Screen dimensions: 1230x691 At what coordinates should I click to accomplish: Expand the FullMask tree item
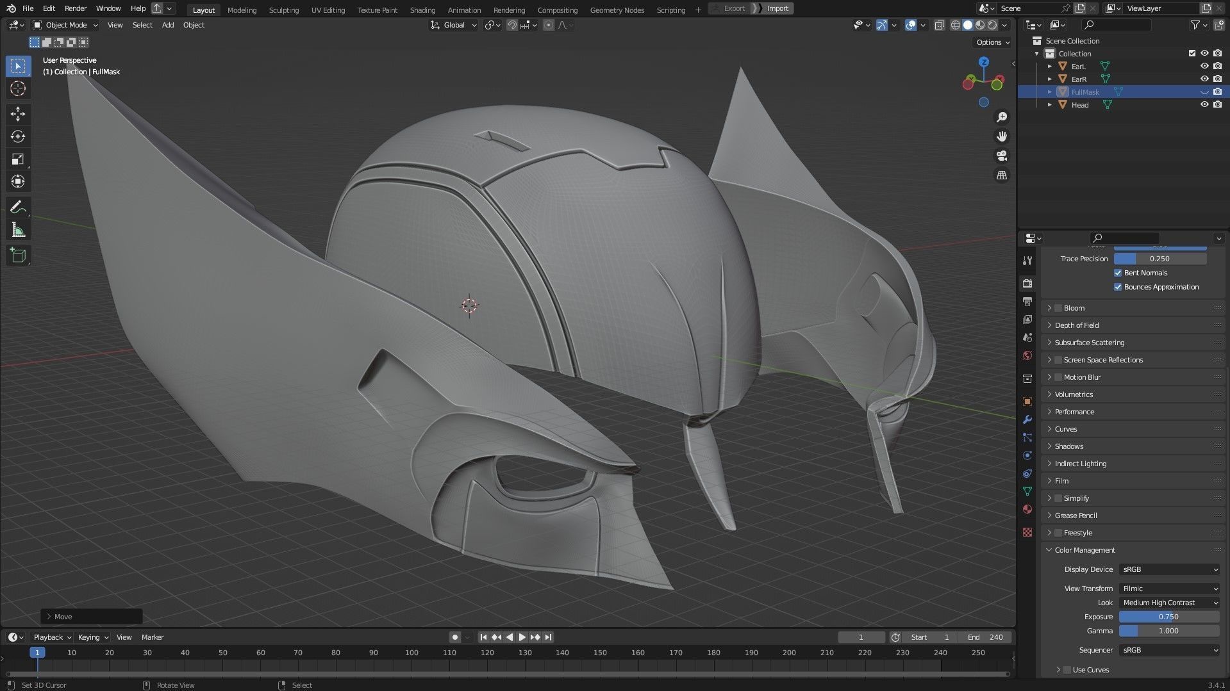[x=1050, y=92]
